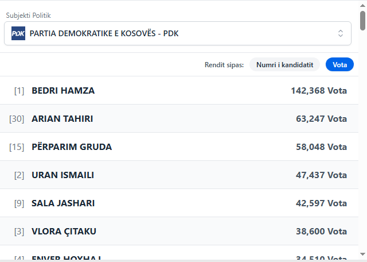Sort by Numri i kandidatit
The width and height of the screenshot is (367, 262).
[284, 65]
